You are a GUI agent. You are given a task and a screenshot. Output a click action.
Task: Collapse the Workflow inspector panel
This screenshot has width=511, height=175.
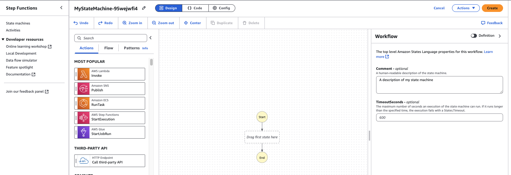pyautogui.click(x=500, y=36)
